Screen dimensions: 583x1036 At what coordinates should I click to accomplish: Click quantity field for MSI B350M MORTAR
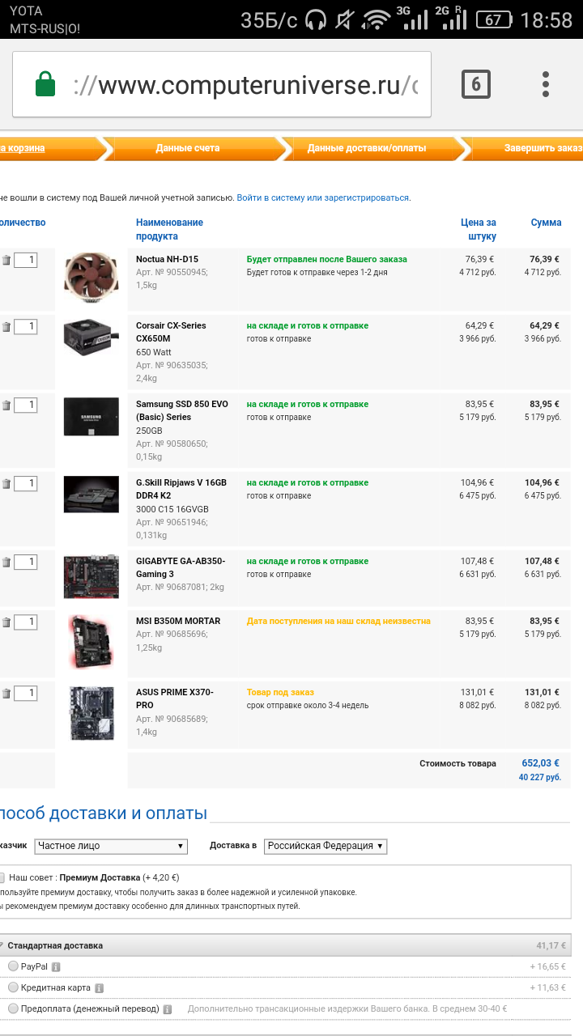[x=25, y=622]
